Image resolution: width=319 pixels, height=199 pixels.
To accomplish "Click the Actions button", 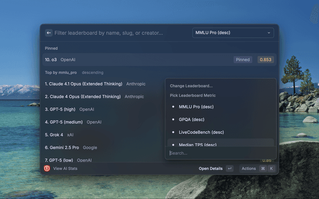I will pyautogui.click(x=249, y=169).
